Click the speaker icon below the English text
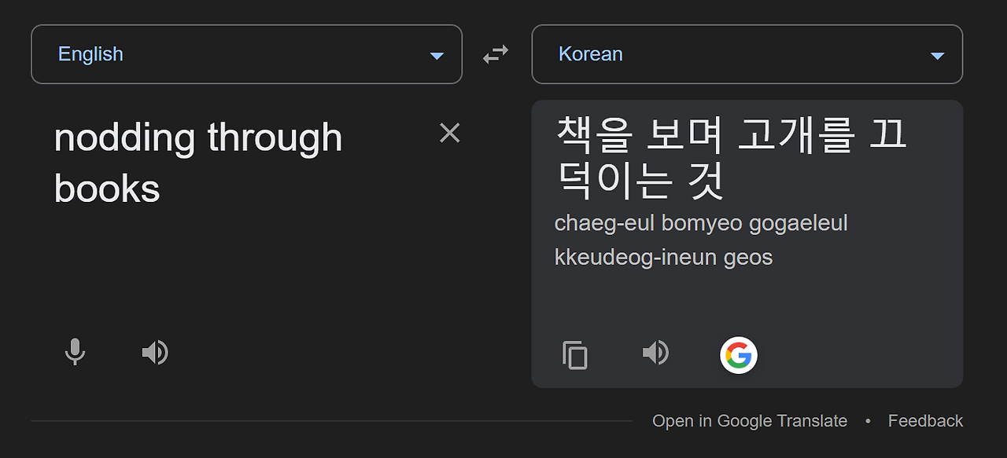 [x=156, y=351]
